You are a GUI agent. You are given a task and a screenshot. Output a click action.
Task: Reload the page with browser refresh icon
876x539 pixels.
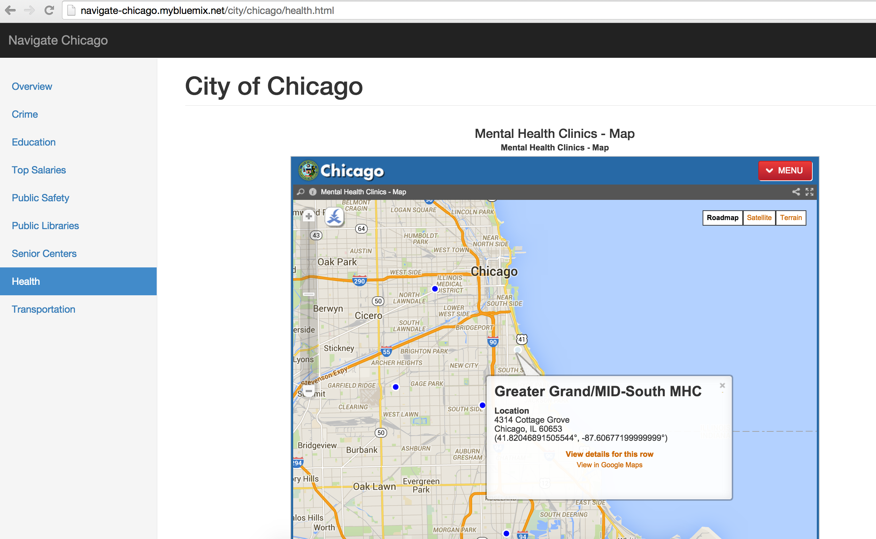pos(49,10)
